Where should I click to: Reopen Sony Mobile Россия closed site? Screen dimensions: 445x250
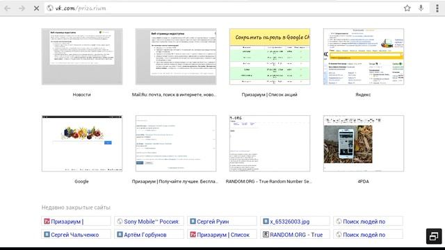point(149,221)
